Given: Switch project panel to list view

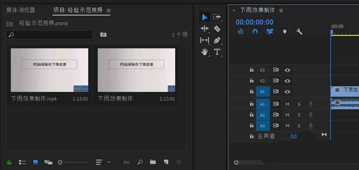Looking at the screenshot, I should click(x=22, y=162).
